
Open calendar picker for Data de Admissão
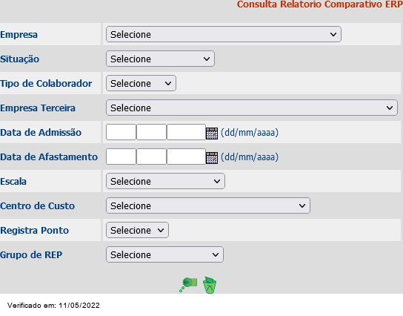pyautogui.click(x=212, y=134)
